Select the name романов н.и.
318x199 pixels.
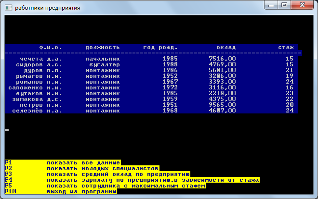(x=39, y=82)
